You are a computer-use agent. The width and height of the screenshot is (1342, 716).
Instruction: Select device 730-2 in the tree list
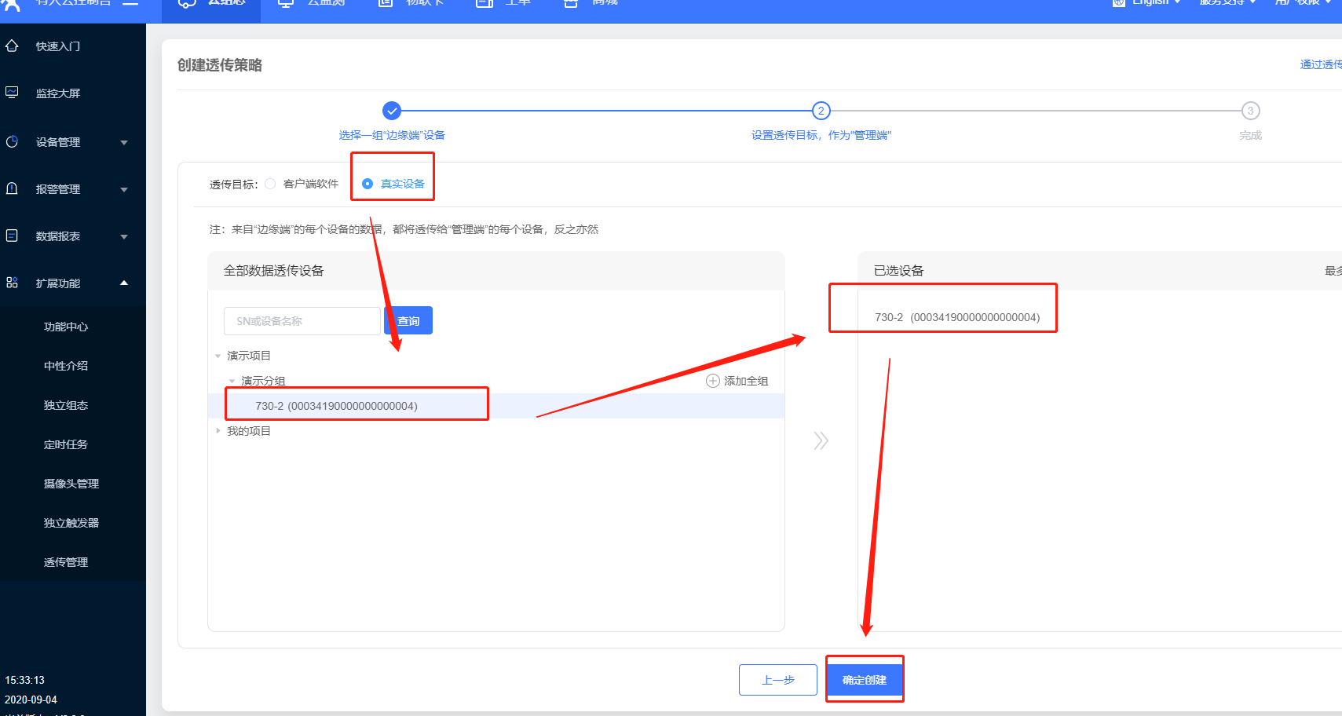click(x=336, y=406)
